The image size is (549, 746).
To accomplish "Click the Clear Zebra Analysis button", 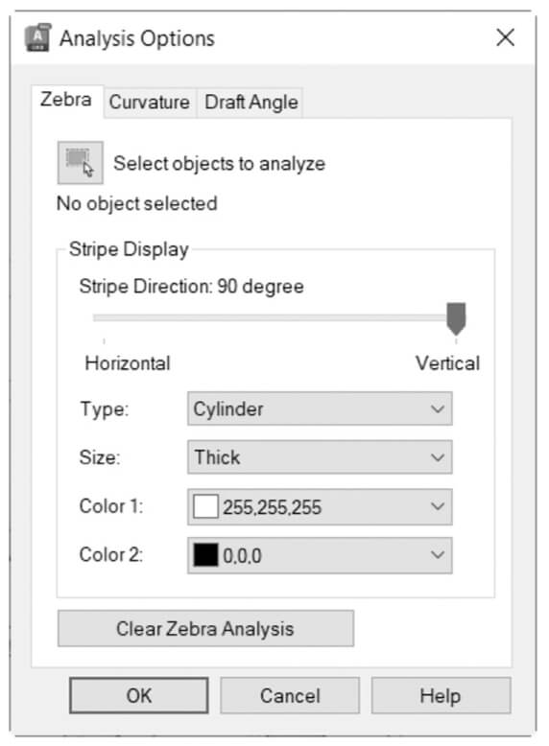I will (x=205, y=628).
